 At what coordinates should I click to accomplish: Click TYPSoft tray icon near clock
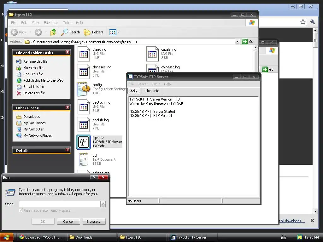point(300,237)
